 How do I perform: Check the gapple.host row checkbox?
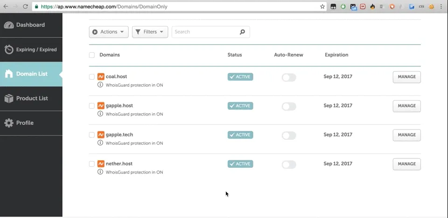tap(92, 106)
